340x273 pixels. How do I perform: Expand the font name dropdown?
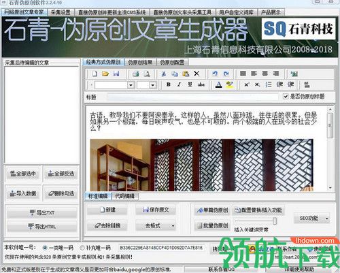[131, 85]
